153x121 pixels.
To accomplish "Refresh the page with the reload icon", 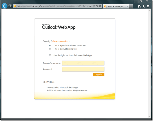I will click(x=97, y=6).
